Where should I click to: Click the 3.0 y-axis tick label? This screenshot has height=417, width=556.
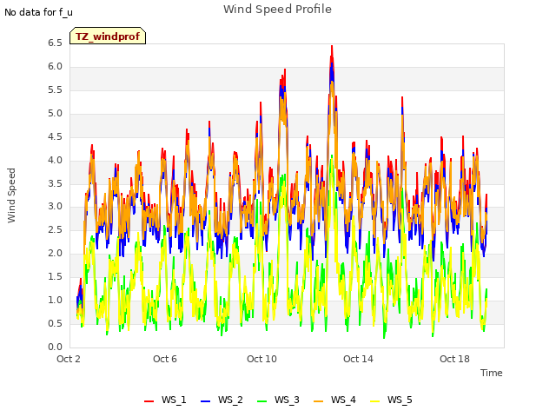click(x=56, y=207)
